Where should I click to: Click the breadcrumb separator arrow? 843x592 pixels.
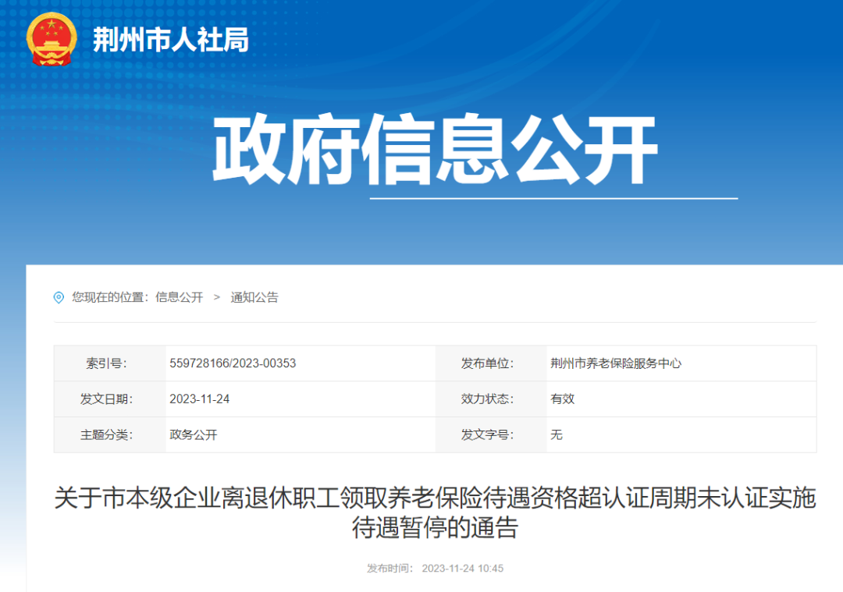[x=217, y=297]
